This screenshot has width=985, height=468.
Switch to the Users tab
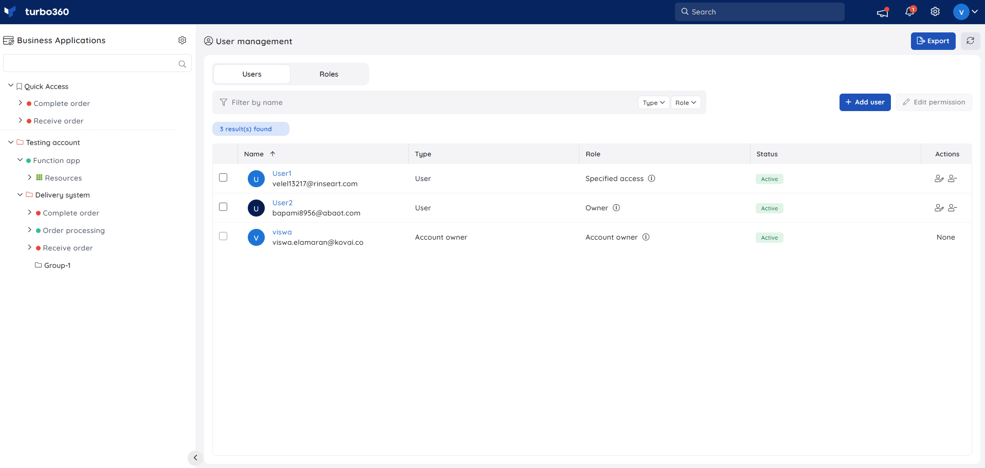click(x=252, y=74)
